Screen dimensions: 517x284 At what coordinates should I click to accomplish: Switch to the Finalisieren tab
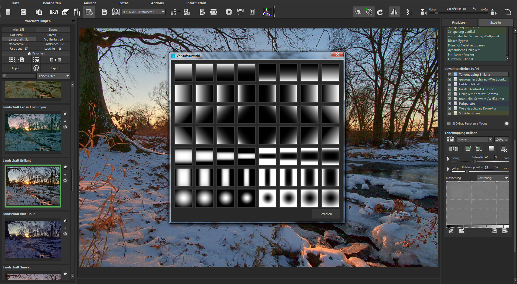click(459, 23)
